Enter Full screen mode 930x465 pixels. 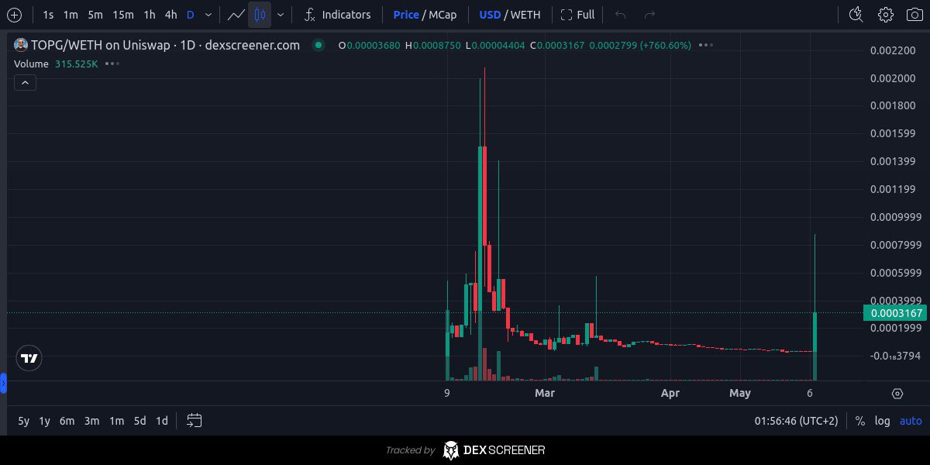click(577, 15)
